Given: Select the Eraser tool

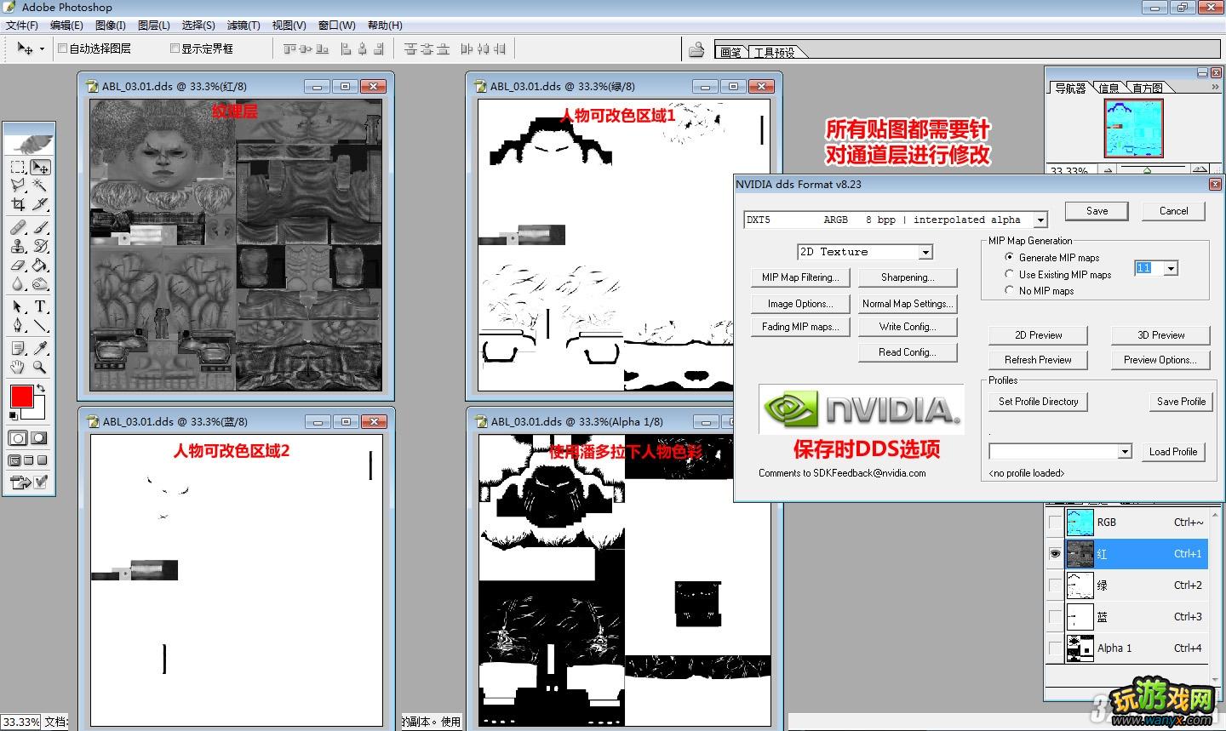Looking at the screenshot, I should click(18, 266).
